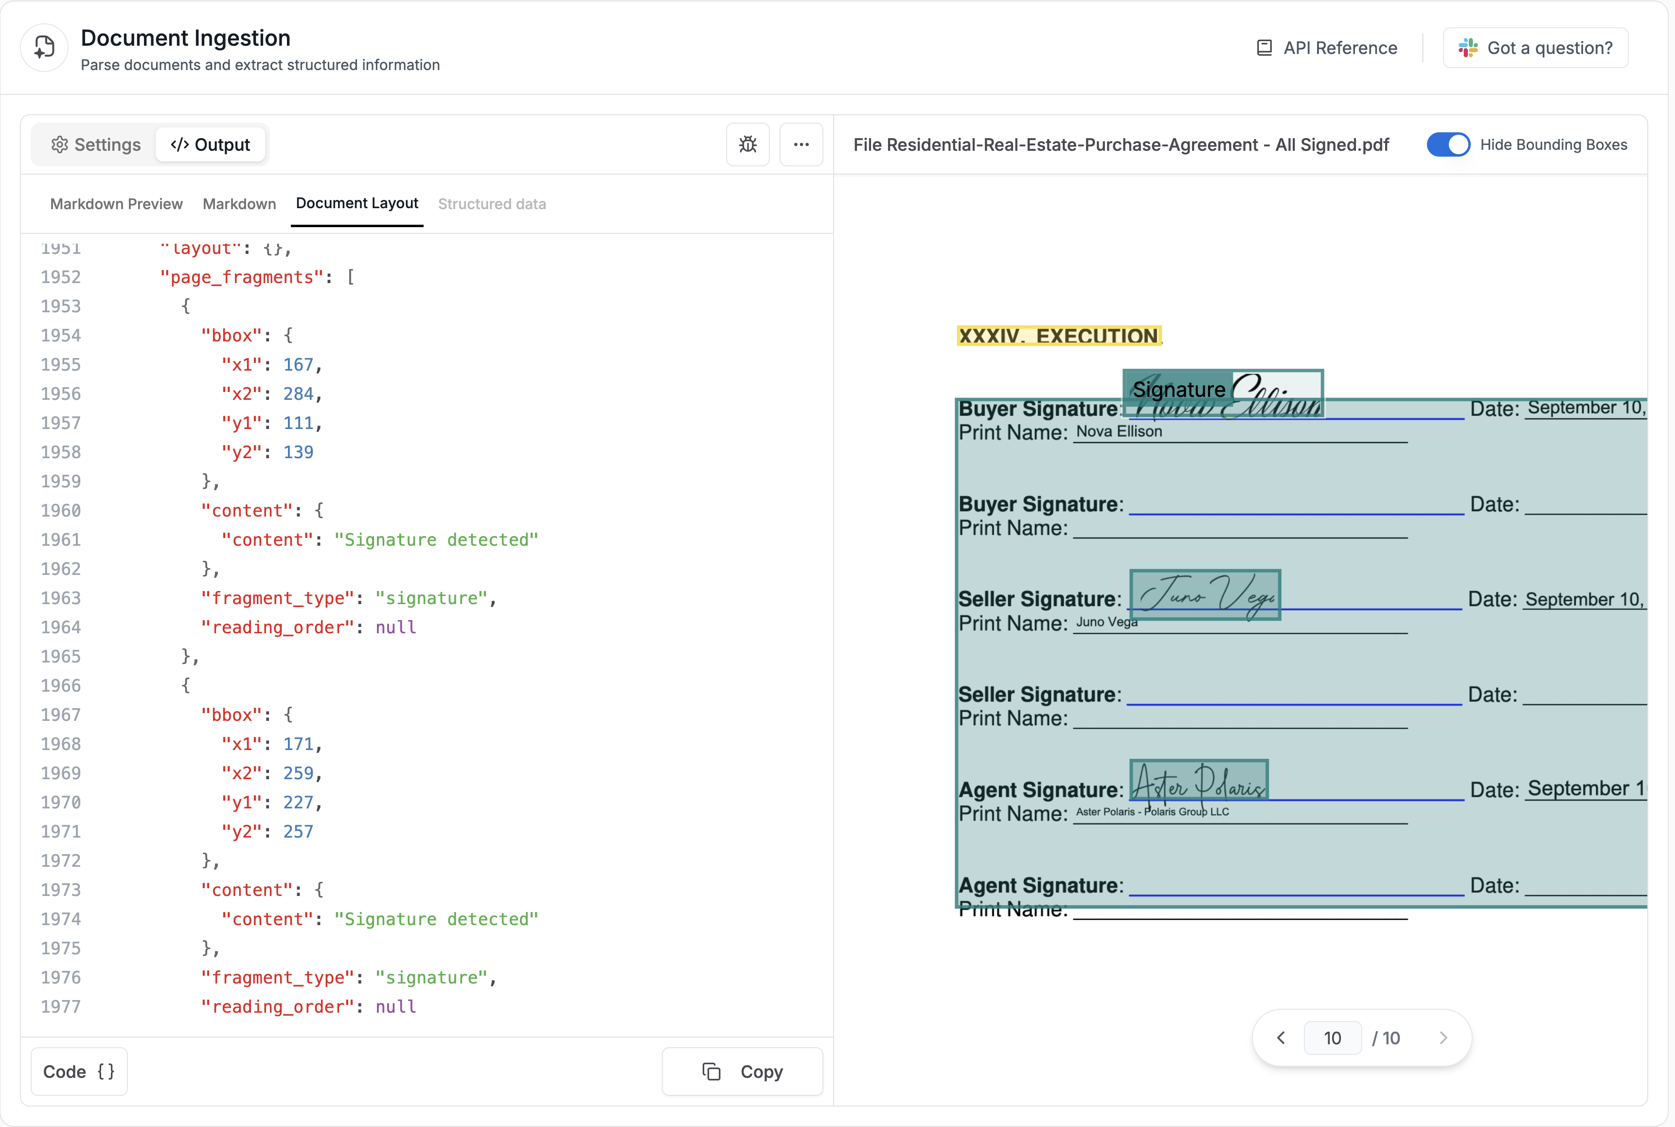Viewport: 1675px width, 1127px height.
Task: Go to previous page with left chevron
Action: (1281, 1038)
